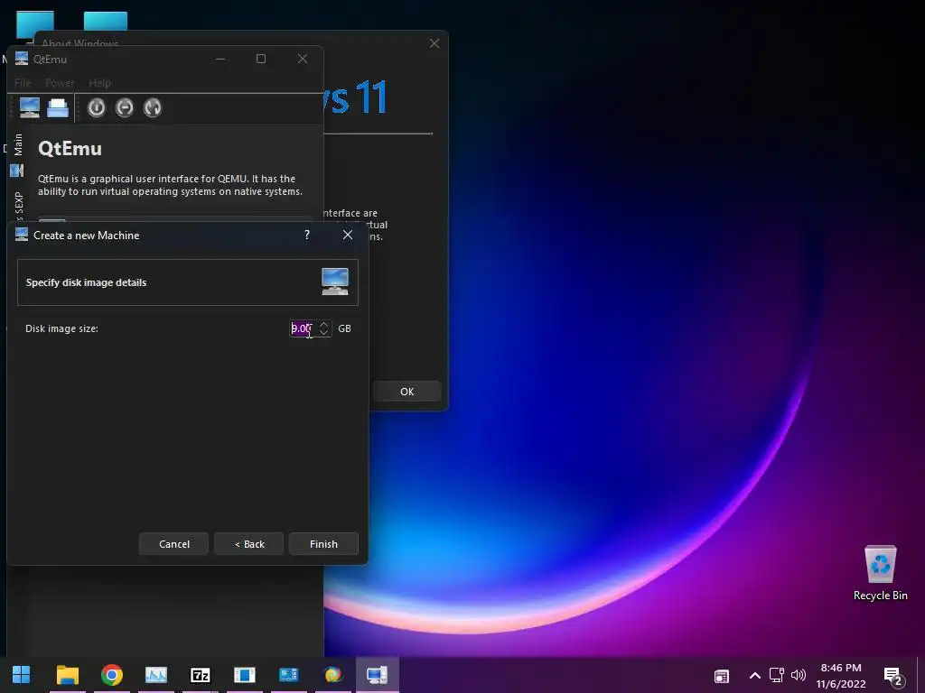925x693 pixels.
Task: Click the active QtEmu taskbar icon
Action: 377,674
